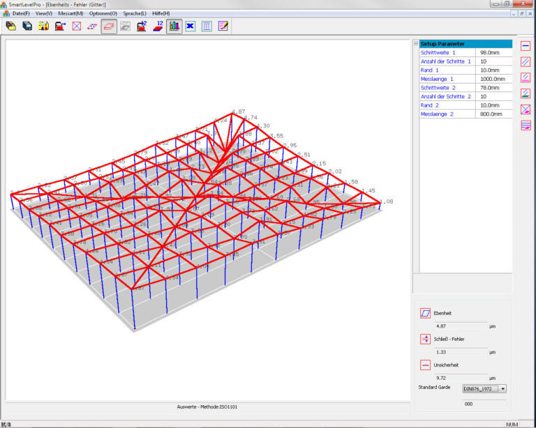Open the Standard Garde DIN876_1972 dropdown
Viewport: 536px width, 428px height.
(x=502, y=389)
